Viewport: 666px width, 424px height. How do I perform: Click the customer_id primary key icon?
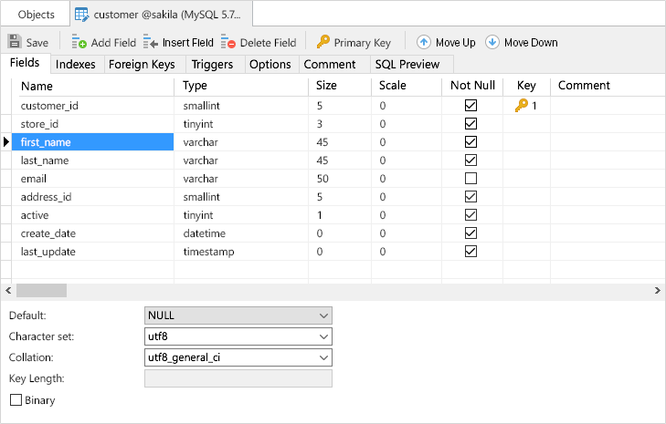tap(522, 106)
